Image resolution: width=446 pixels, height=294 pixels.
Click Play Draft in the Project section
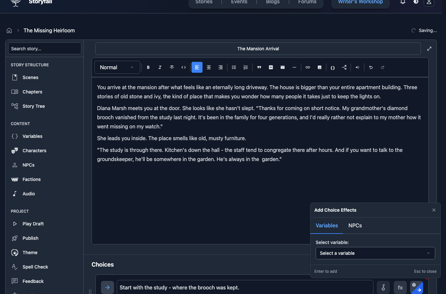[33, 224]
